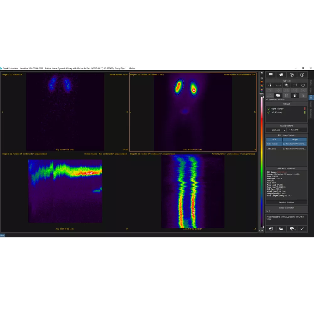Show the Info icon panel

[302, 75]
